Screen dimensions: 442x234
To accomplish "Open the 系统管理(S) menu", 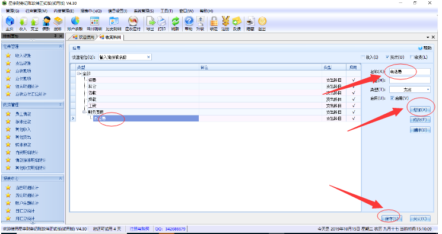I will coord(144,11).
